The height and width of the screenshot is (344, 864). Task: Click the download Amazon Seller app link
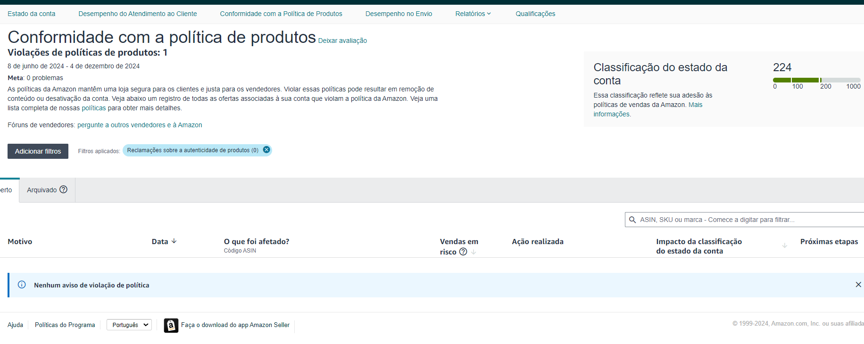[235, 325]
